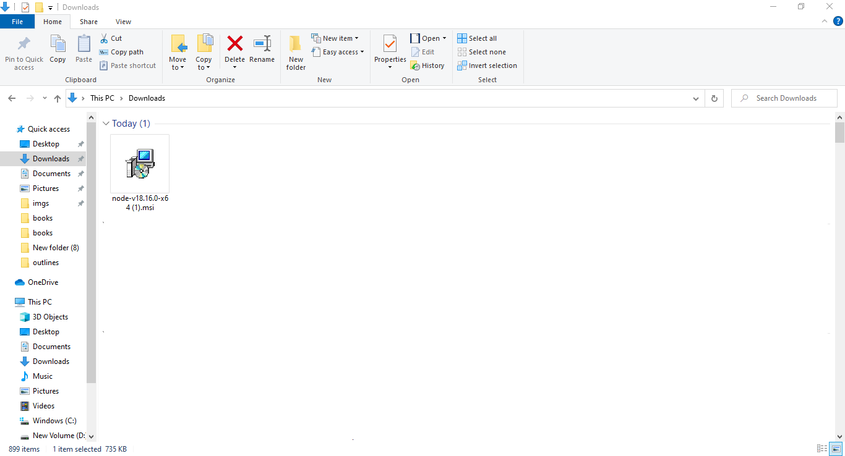845x456 pixels.
Task: Go up one folder level arrow
Action: tap(58, 98)
